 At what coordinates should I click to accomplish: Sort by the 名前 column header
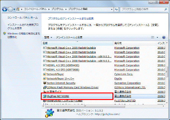[77, 43]
